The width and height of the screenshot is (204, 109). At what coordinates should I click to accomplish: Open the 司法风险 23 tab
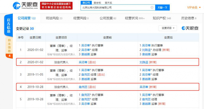54,18
